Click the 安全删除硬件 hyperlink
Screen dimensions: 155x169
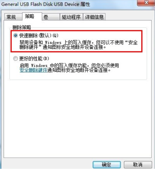click(x=34, y=70)
